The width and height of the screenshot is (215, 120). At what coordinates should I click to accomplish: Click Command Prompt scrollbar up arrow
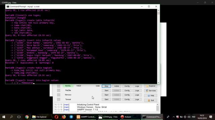(x=158, y=10)
